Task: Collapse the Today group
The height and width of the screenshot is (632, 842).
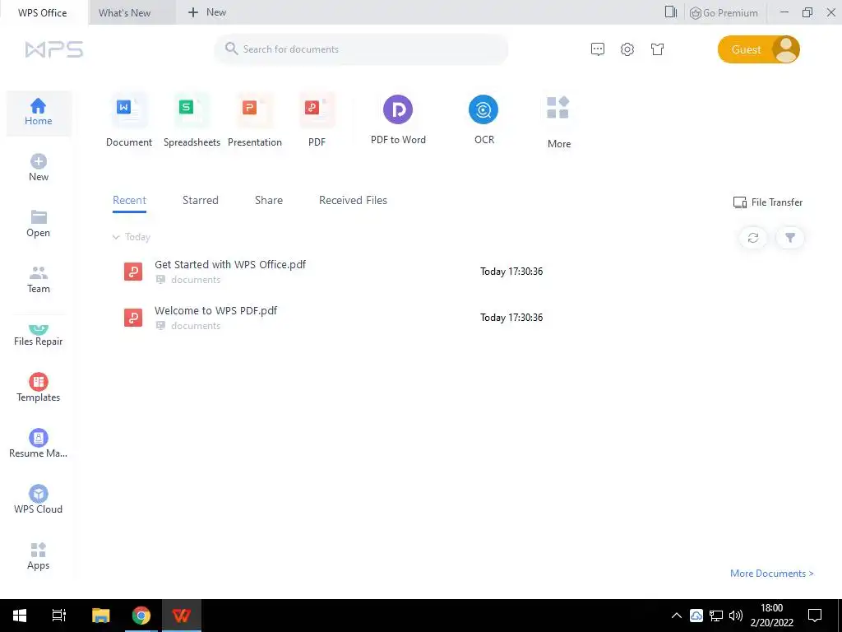Action: pyautogui.click(x=115, y=237)
